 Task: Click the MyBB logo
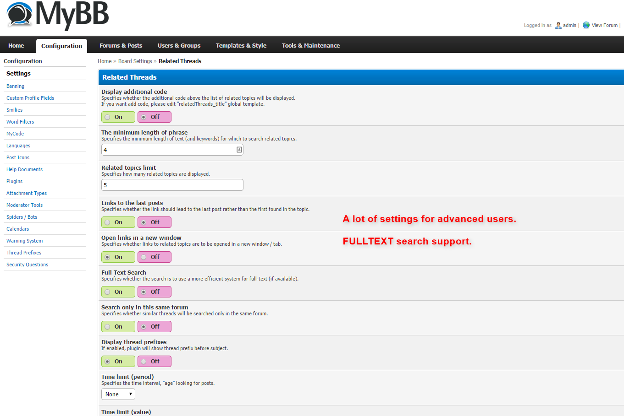[58, 15]
